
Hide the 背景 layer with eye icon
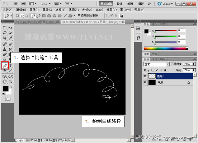click(x=145, y=82)
